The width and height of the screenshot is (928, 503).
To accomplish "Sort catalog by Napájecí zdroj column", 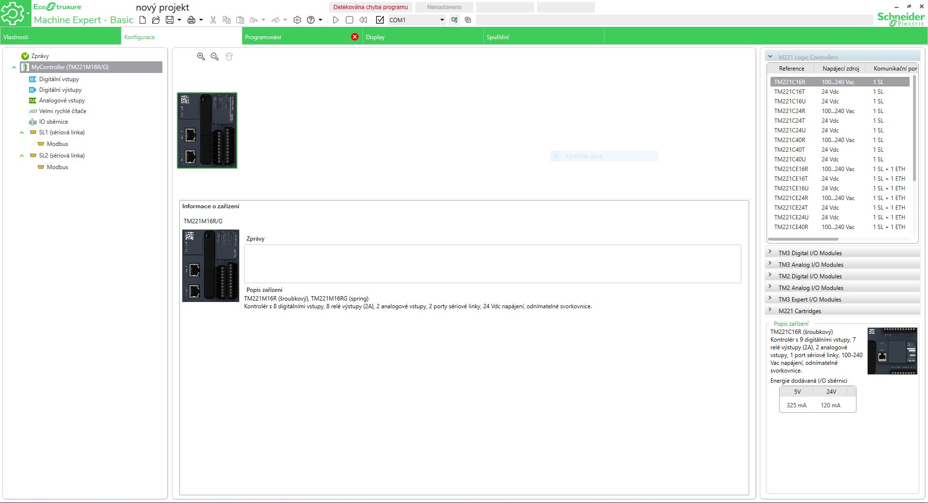I will pos(841,69).
